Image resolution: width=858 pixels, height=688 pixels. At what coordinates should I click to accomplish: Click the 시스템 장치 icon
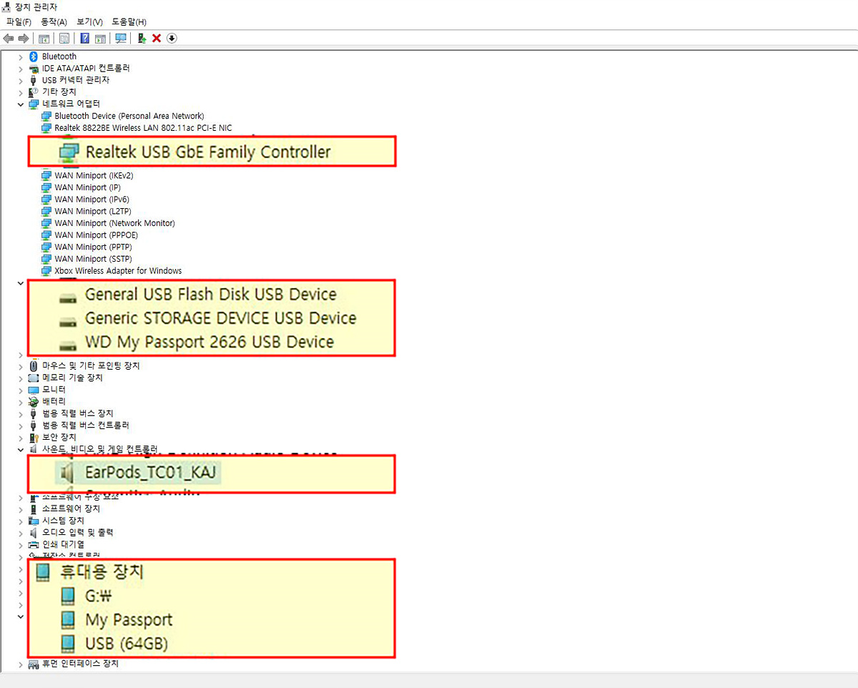[33, 521]
